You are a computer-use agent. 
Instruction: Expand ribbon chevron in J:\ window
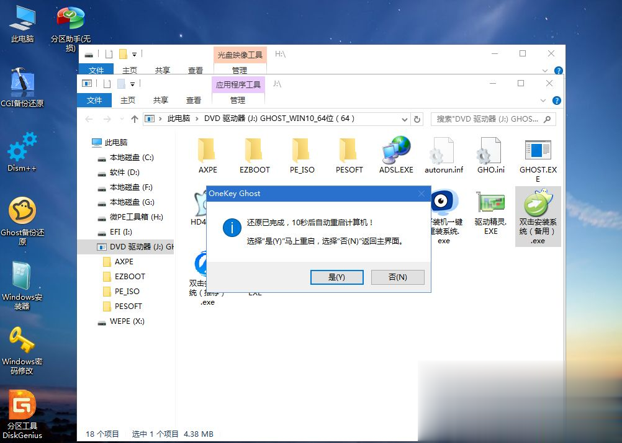543,101
